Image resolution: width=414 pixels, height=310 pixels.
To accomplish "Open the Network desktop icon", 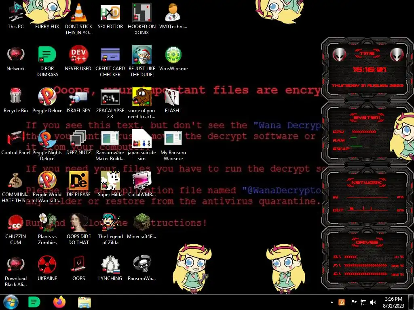I will pyautogui.click(x=16, y=59).
